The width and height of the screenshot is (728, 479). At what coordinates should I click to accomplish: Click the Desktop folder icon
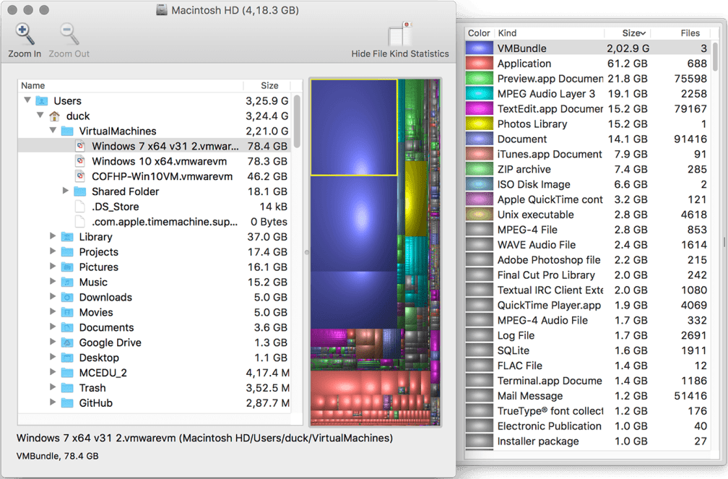coord(67,358)
